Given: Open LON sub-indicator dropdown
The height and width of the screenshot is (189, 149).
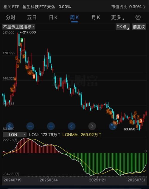Looking at the screenshot, I should pyautogui.click(x=15, y=135).
